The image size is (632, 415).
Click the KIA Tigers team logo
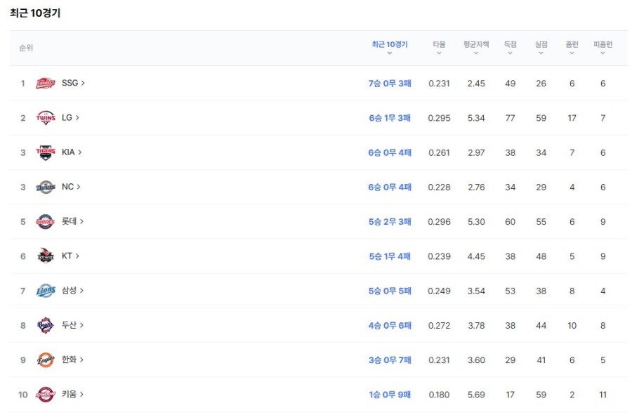(x=45, y=152)
